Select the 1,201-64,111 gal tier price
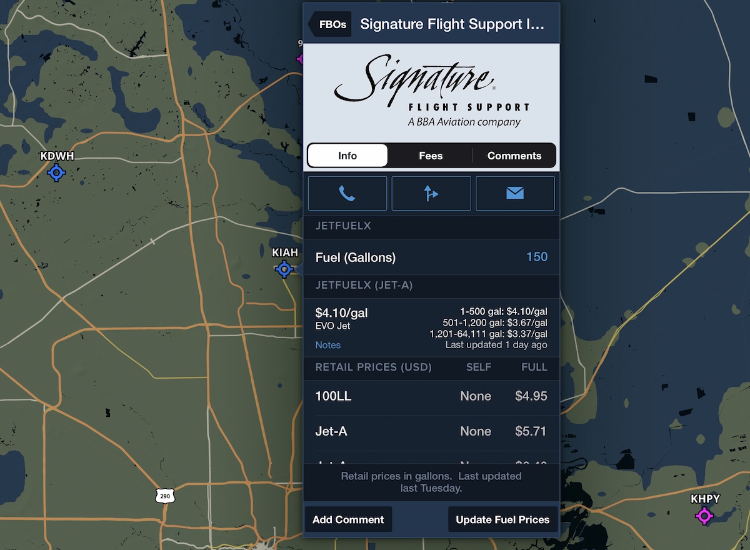 pyautogui.click(x=489, y=334)
